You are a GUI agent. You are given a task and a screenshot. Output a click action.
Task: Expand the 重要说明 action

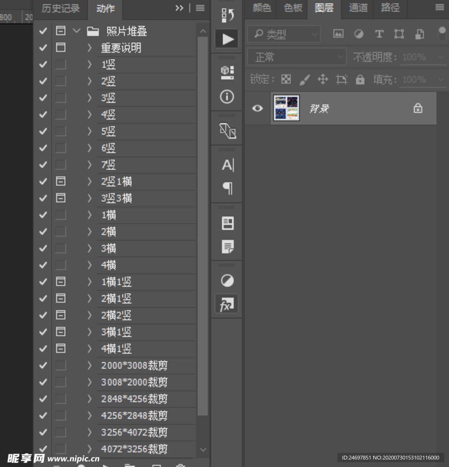pyautogui.click(x=90, y=48)
